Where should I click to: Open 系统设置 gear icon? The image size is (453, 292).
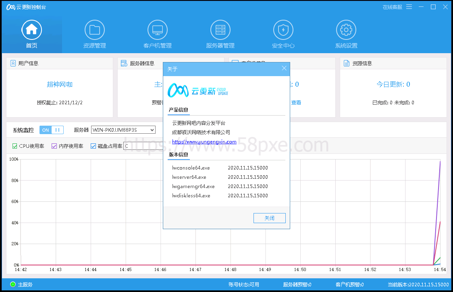click(x=346, y=30)
